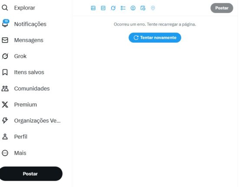The height and width of the screenshot is (187, 239).
Task: Tag a location with the pin icon
Action: [x=153, y=8]
